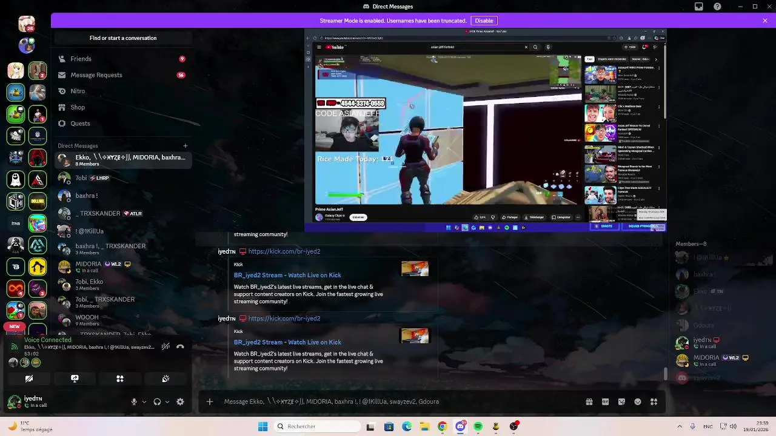Open Discord user settings gear
Image resolution: width=776 pixels, height=436 pixels.
point(180,401)
